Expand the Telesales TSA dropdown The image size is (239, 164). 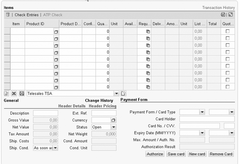click(x=116, y=94)
